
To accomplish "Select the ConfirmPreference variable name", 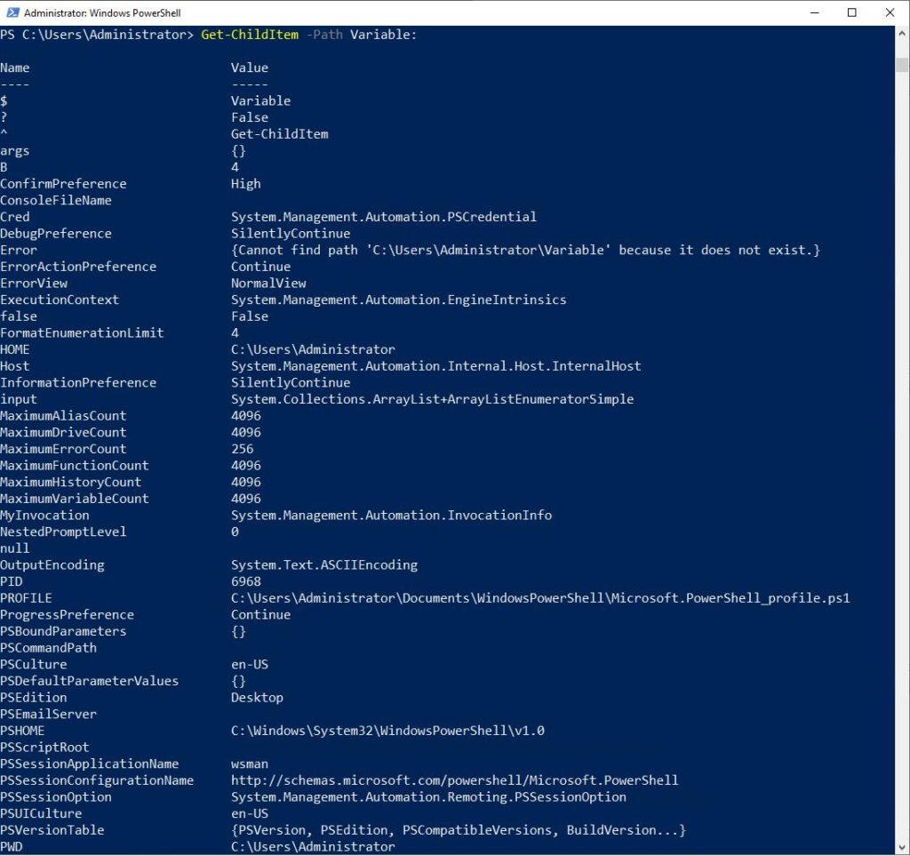I will tap(63, 184).
